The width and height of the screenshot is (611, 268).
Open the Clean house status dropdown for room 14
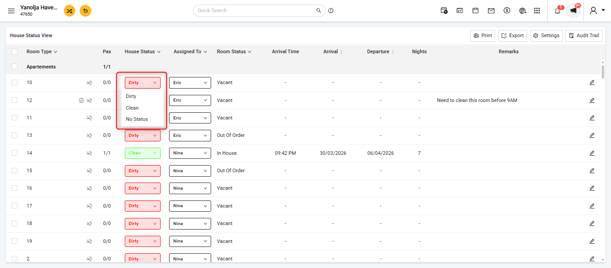[142, 153]
